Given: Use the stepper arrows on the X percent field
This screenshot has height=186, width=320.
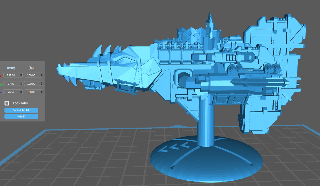Looking at the screenshot, I should point(42,75).
